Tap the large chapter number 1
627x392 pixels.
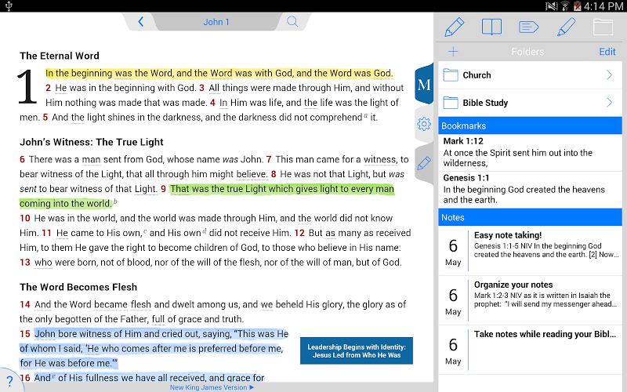pos(27,87)
